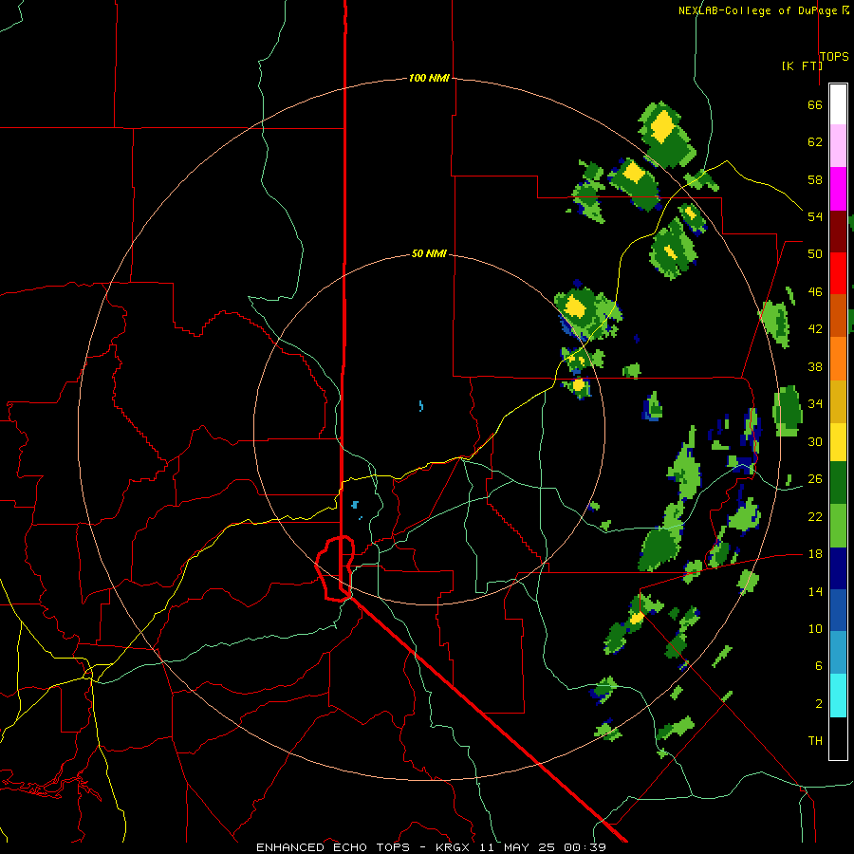Click the legend value '2'
This screenshot has width=854, height=854.
pyautogui.click(x=818, y=703)
